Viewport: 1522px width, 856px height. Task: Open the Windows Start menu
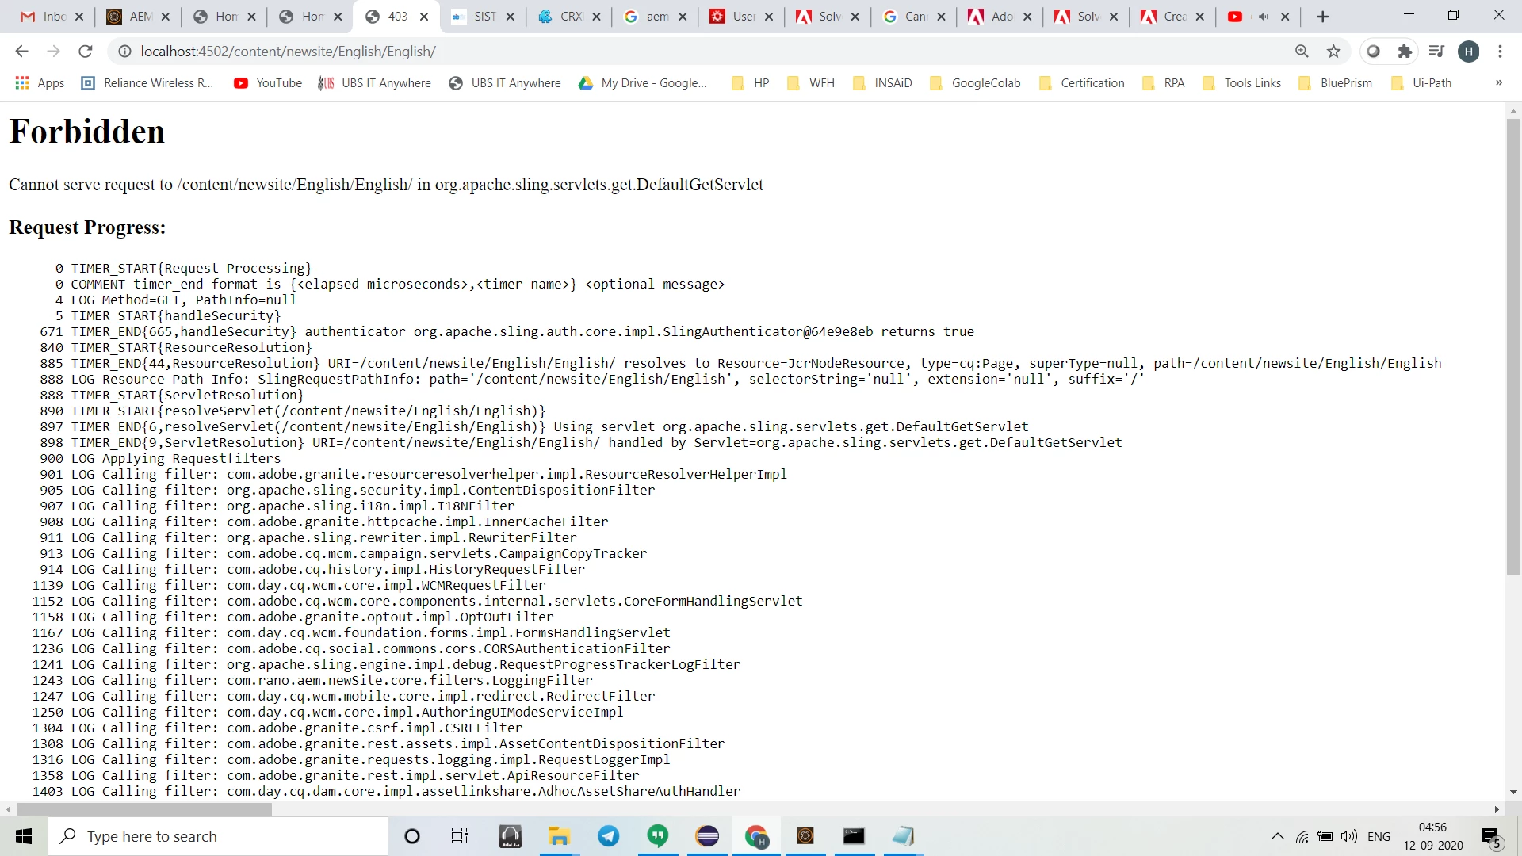pyautogui.click(x=24, y=836)
